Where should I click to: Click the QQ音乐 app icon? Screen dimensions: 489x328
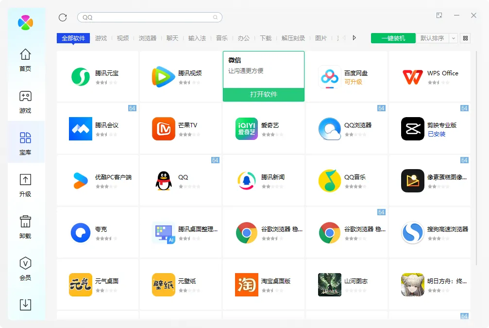tap(330, 181)
